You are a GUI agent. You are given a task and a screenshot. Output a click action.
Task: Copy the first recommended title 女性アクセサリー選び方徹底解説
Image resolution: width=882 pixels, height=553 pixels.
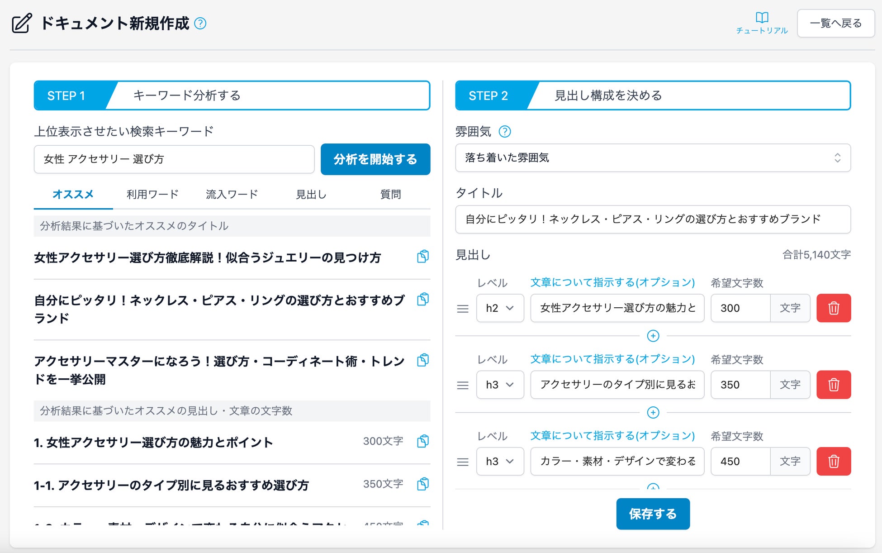(x=422, y=257)
